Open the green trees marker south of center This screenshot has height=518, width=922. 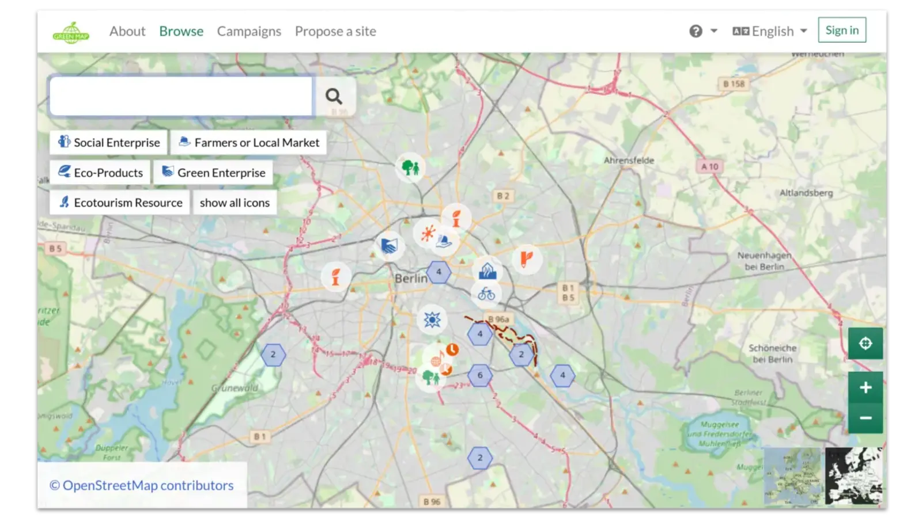tap(430, 378)
